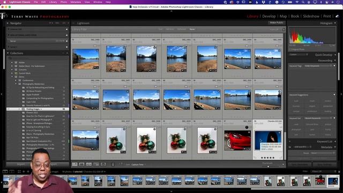Collapse the left panel group arrow
This screenshot has height=193, width=343.
[2, 94]
